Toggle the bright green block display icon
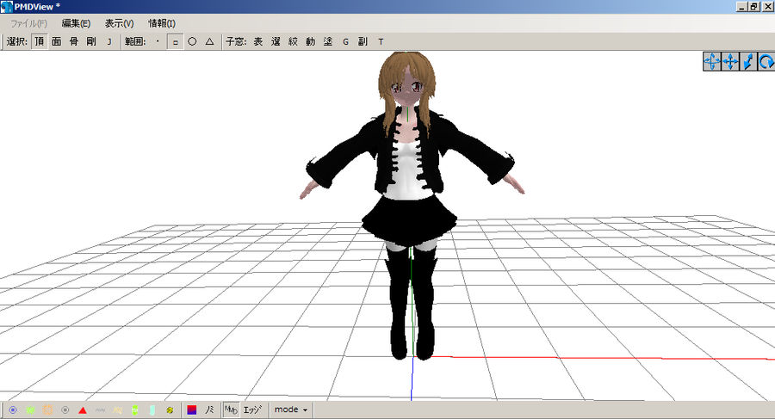The height and width of the screenshot is (419, 775). click(x=134, y=410)
